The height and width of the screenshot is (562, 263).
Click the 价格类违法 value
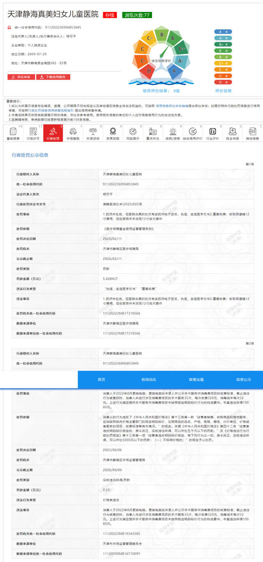[x=111, y=500]
